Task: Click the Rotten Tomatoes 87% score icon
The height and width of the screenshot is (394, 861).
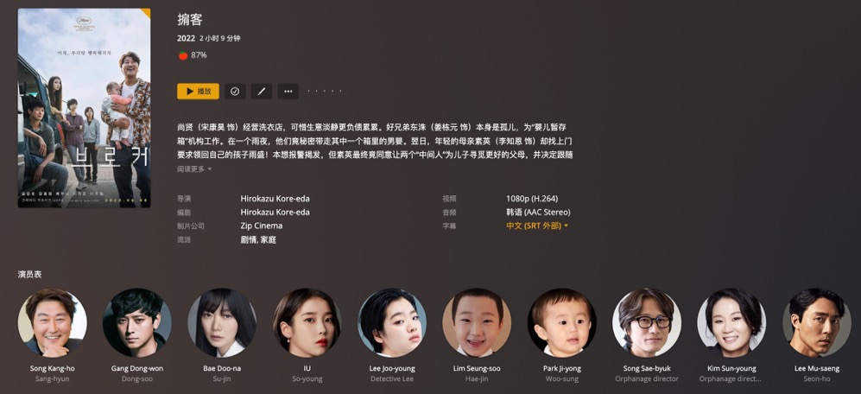Action: tap(183, 55)
